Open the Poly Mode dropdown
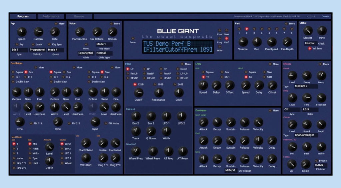The height and width of the screenshot is (188, 341). 104,44
